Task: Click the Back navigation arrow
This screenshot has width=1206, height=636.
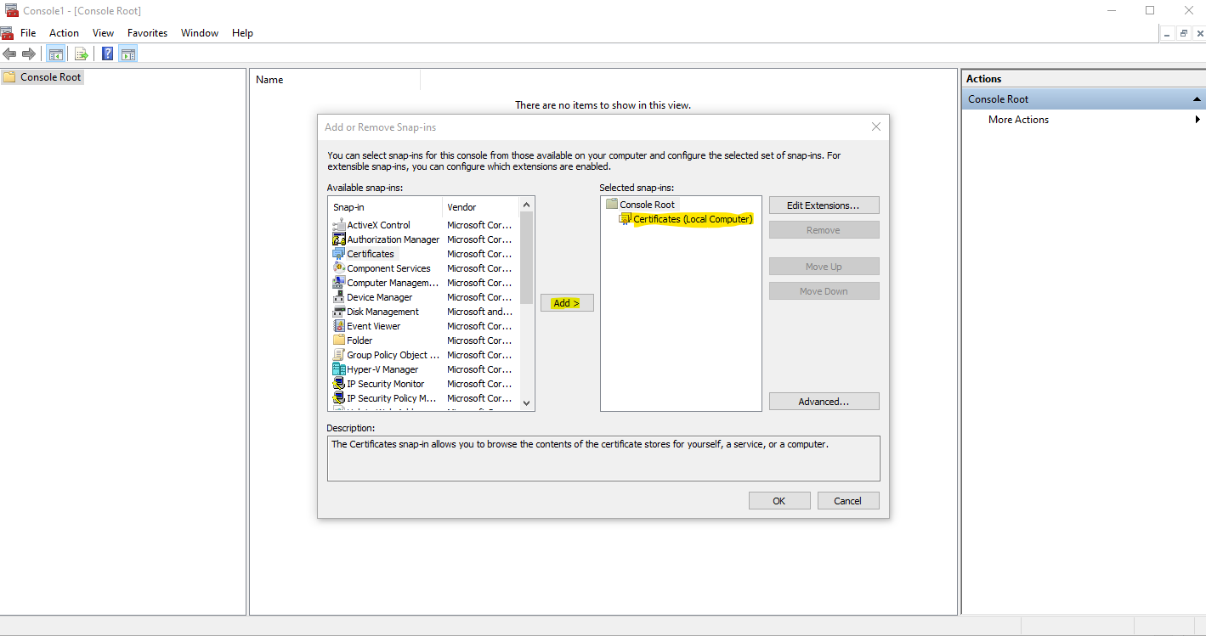Action: pos(9,53)
